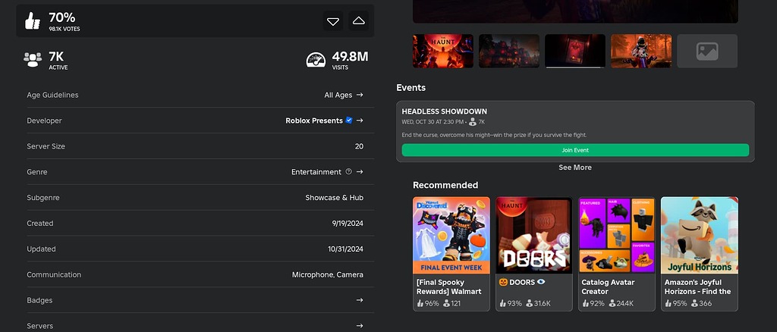Open the Genre row arrow
The image size is (777, 332).
click(x=360, y=172)
